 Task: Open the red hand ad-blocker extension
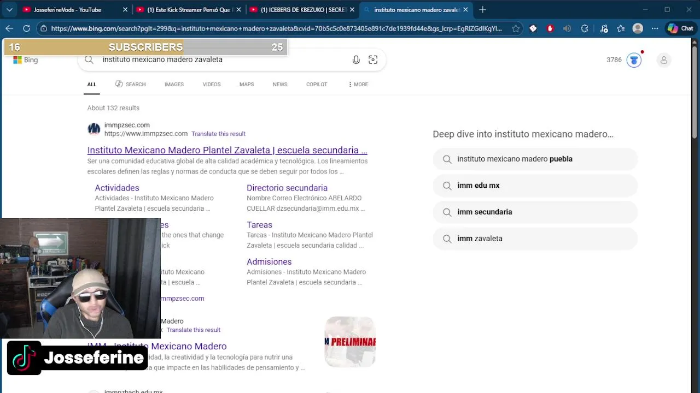[550, 28]
